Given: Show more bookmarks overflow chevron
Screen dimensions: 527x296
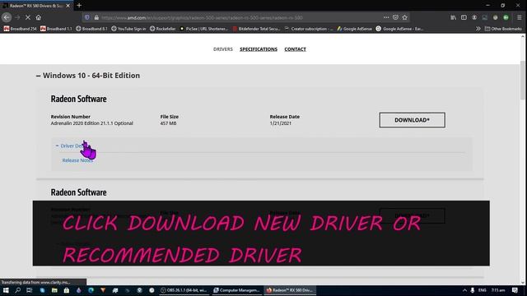Looking at the screenshot, I should [x=478, y=29].
